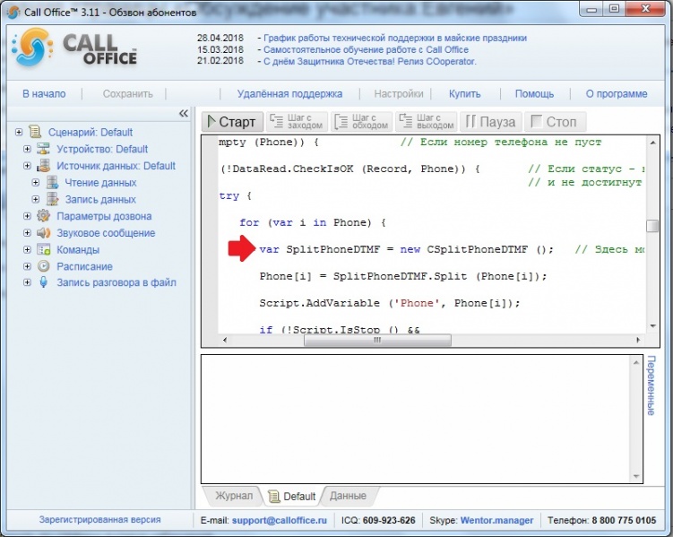Expand the Расписание node

pos(27,266)
